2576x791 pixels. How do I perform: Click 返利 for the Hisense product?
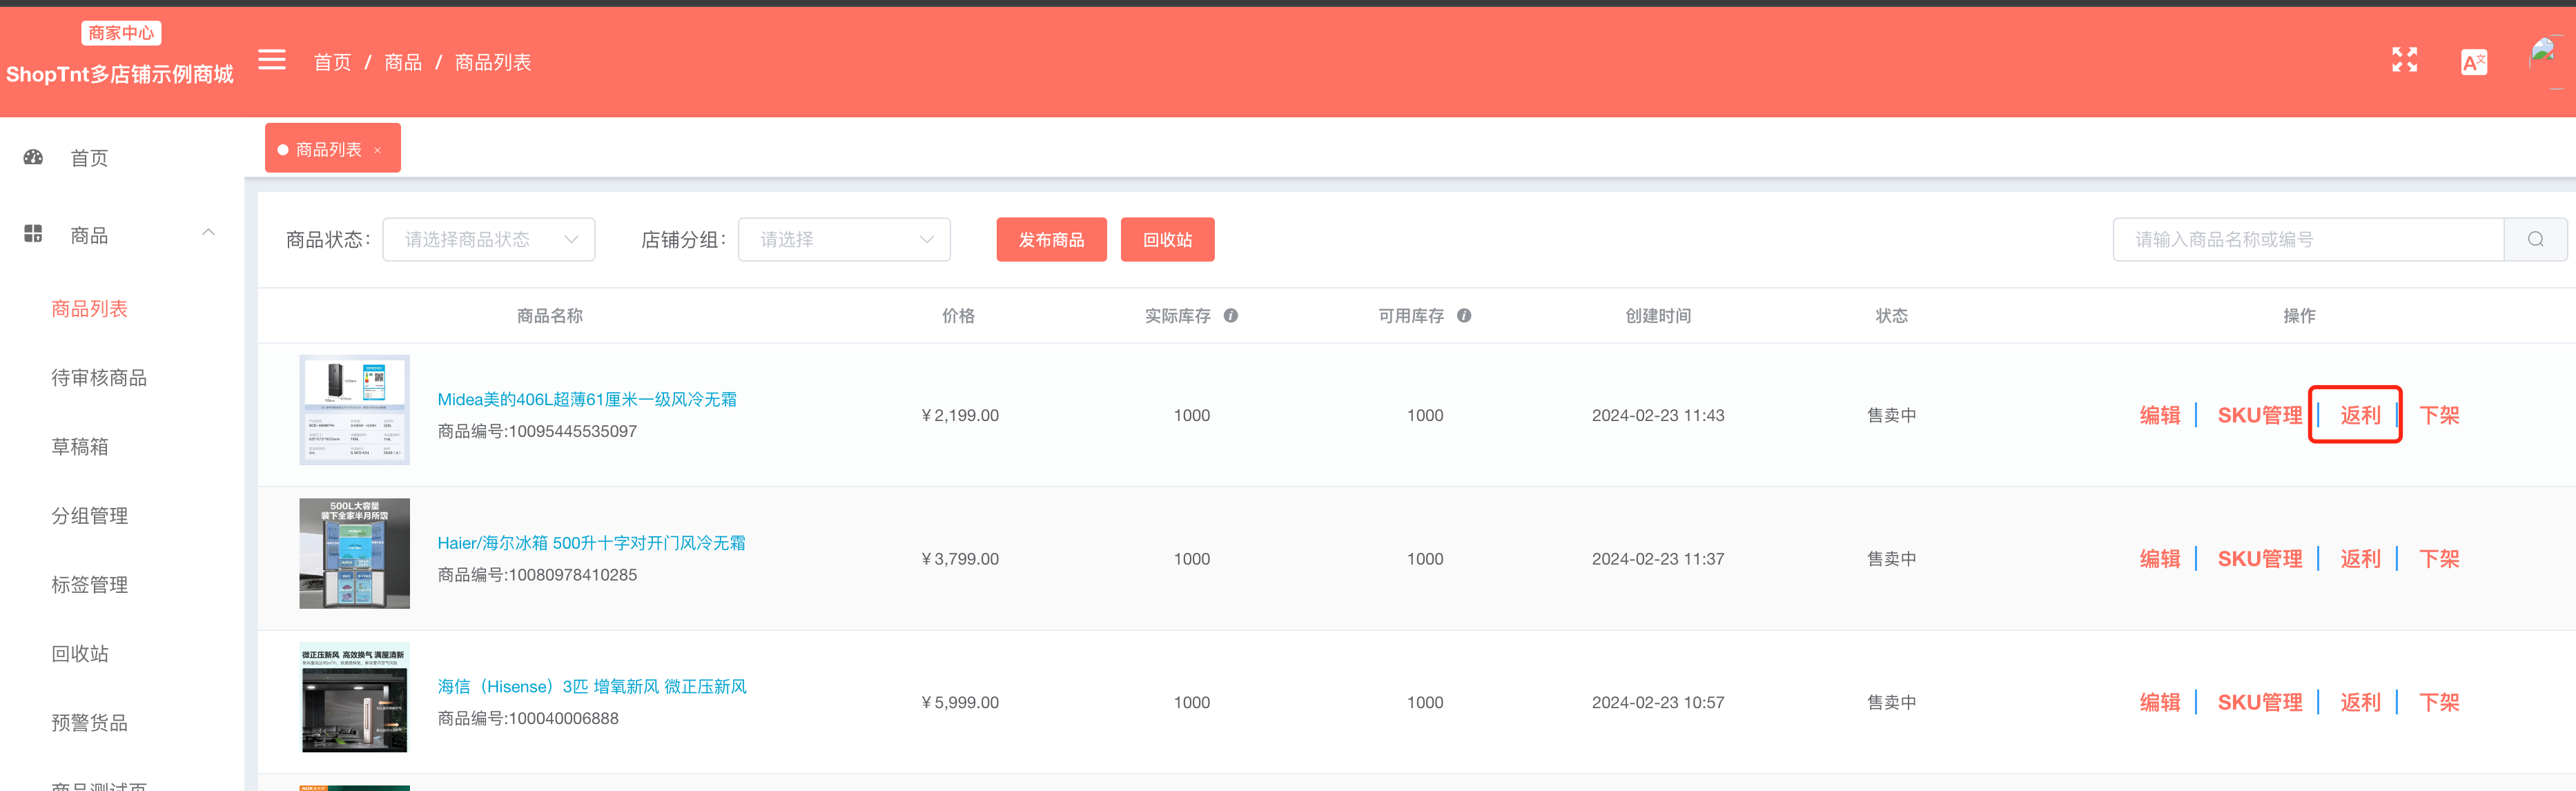2360,703
